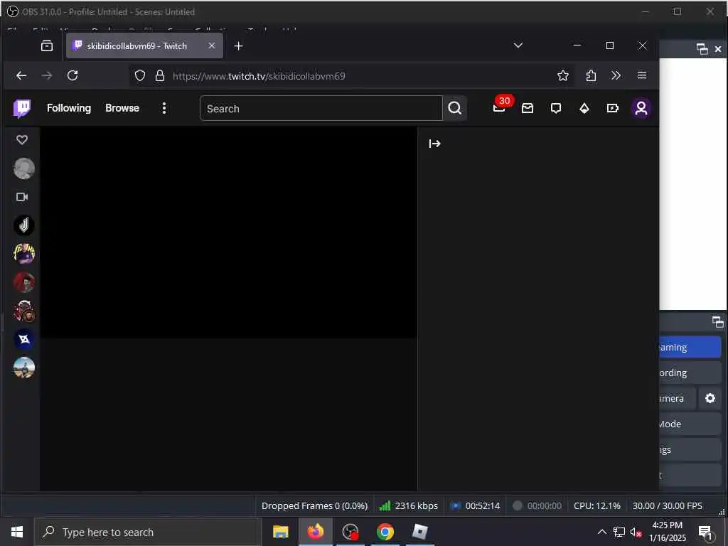This screenshot has height=546, width=728.
Task: Open the Windows Start menu
Action: pyautogui.click(x=17, y=532)
